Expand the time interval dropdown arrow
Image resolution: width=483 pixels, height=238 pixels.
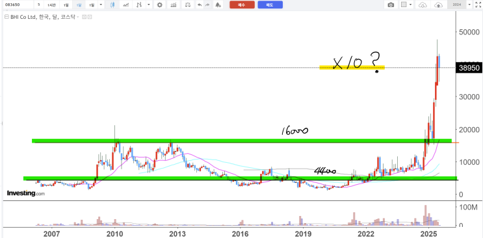101,5
